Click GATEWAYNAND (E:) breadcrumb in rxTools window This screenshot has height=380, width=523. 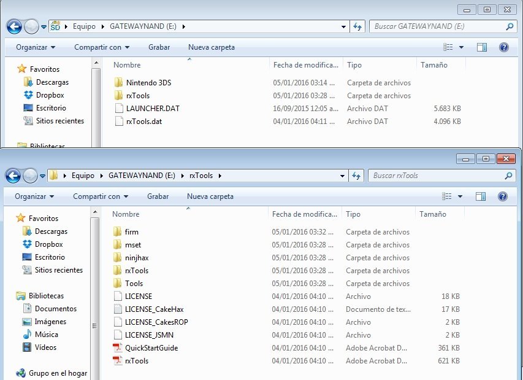[x=142, y=176]
